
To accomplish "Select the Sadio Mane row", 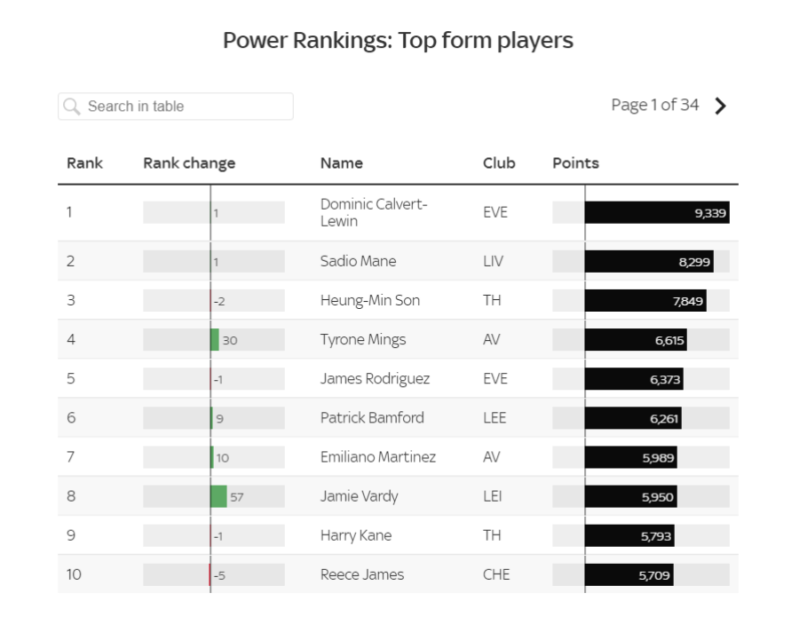I will point(398,261).
